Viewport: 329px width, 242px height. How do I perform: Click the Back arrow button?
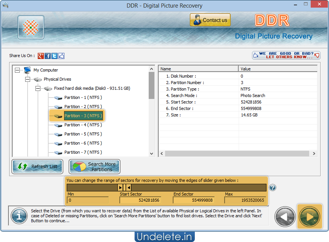click(x=285, y=217)
